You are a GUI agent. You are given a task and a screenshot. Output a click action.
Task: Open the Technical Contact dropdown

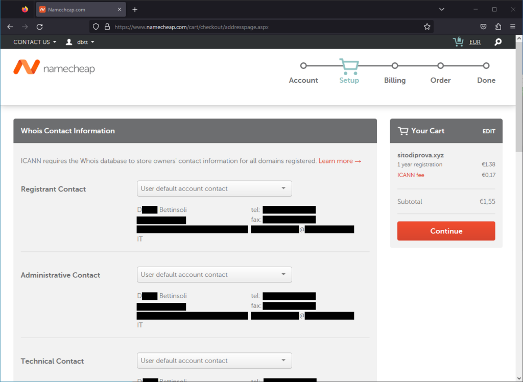click(215, 361)
